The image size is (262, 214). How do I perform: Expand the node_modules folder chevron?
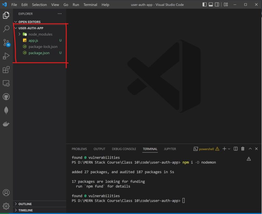click(x=19, y=34)
